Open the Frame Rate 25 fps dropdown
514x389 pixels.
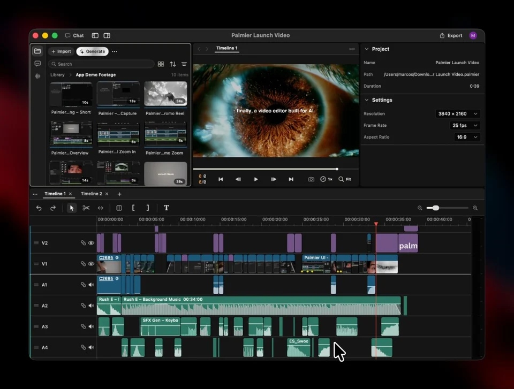[x=465, y=126]
